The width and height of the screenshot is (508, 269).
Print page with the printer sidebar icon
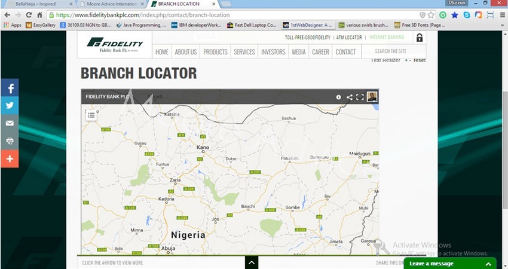(x=10, y=141)
